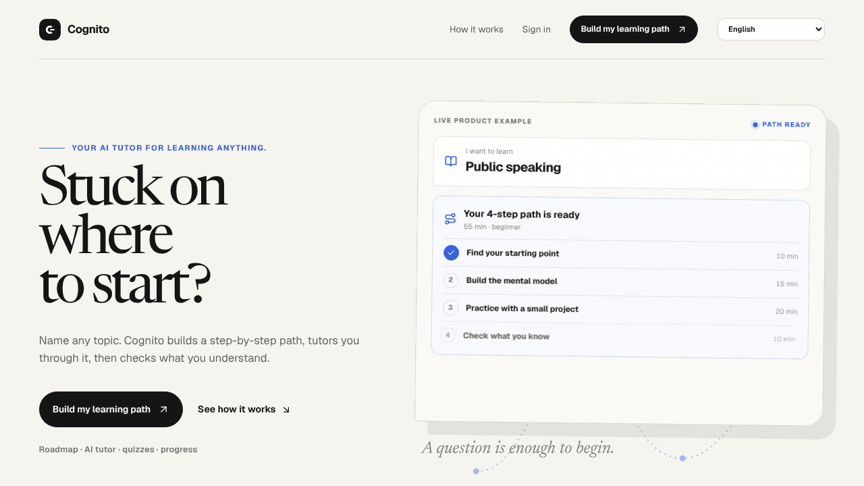This screenshot has width=864, height=486.
Task: Click YOUR AI TUTOR FOR LEARNING ANYTHING tagline
Action: coord(169,148)
